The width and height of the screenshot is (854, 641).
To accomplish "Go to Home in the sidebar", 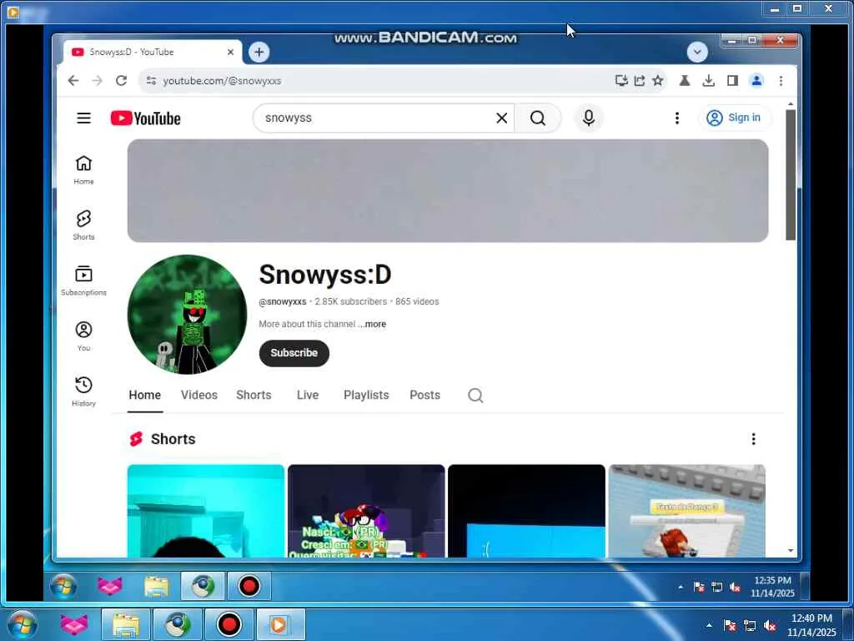I will tap(83, 169).
